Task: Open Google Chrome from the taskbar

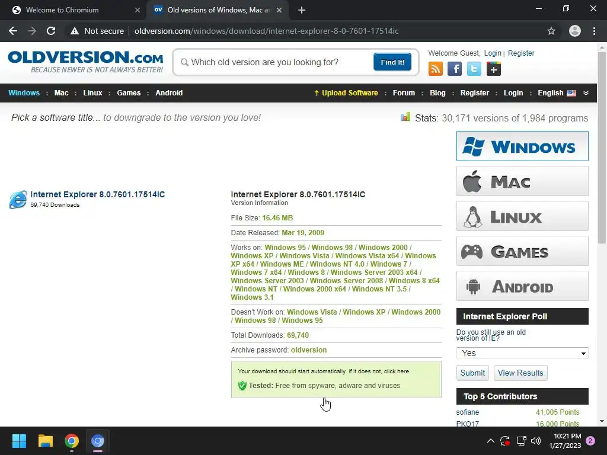Action: point(72,441)
